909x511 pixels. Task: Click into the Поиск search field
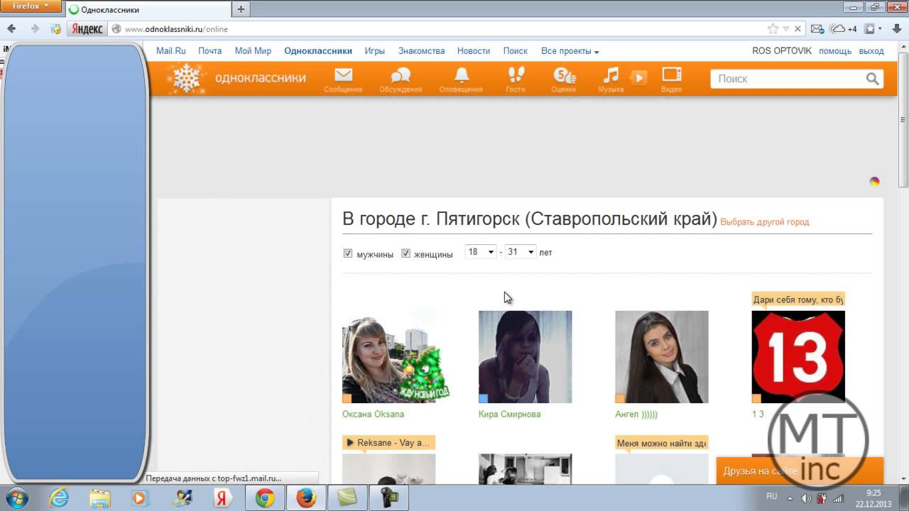(788, 79)
